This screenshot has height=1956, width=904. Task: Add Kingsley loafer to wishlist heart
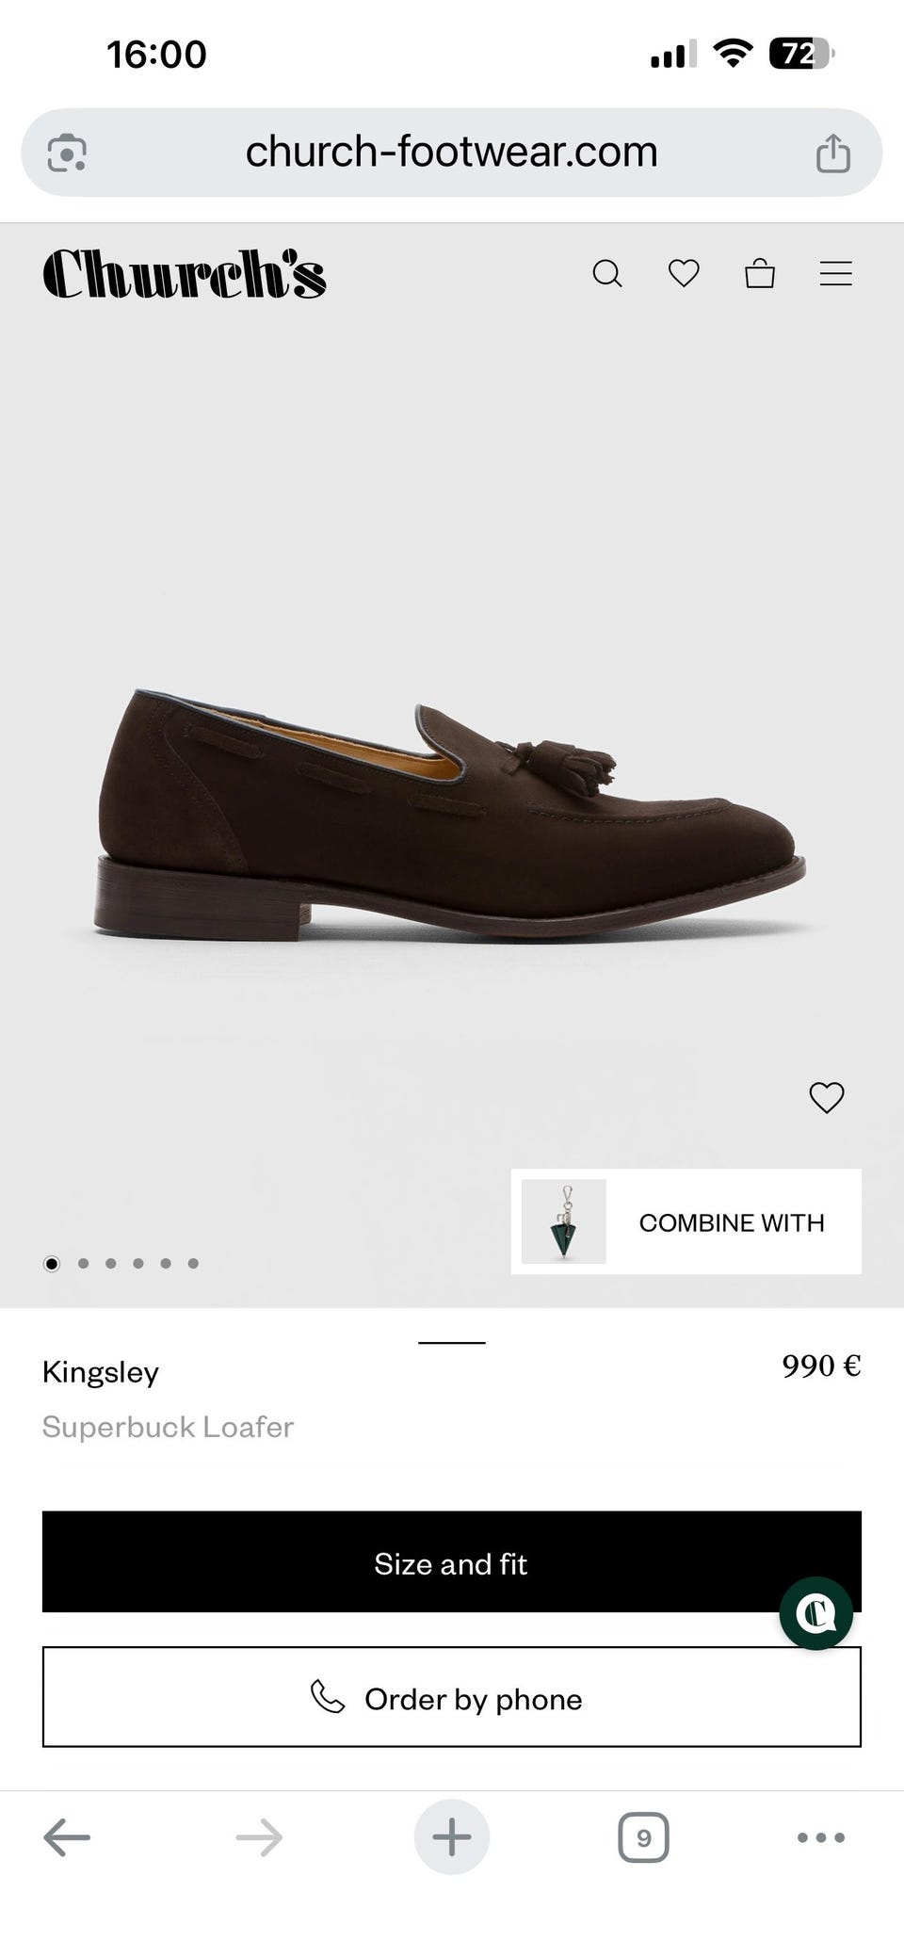pyautogui.click(x=827, y=1097)
